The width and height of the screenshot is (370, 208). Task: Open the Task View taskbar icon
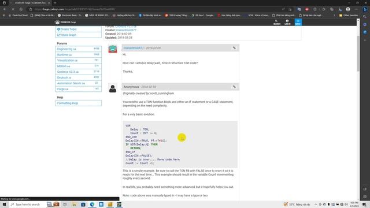coord(65,205)
